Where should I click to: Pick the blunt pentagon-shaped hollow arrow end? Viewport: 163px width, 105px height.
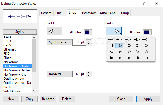128,46
